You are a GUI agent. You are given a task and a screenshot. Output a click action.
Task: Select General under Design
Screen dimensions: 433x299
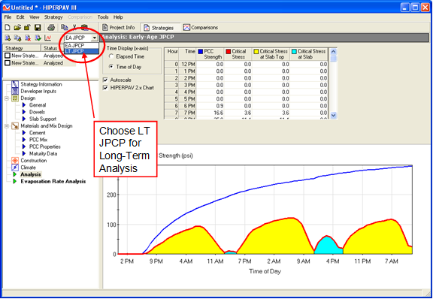pos(38,105)
